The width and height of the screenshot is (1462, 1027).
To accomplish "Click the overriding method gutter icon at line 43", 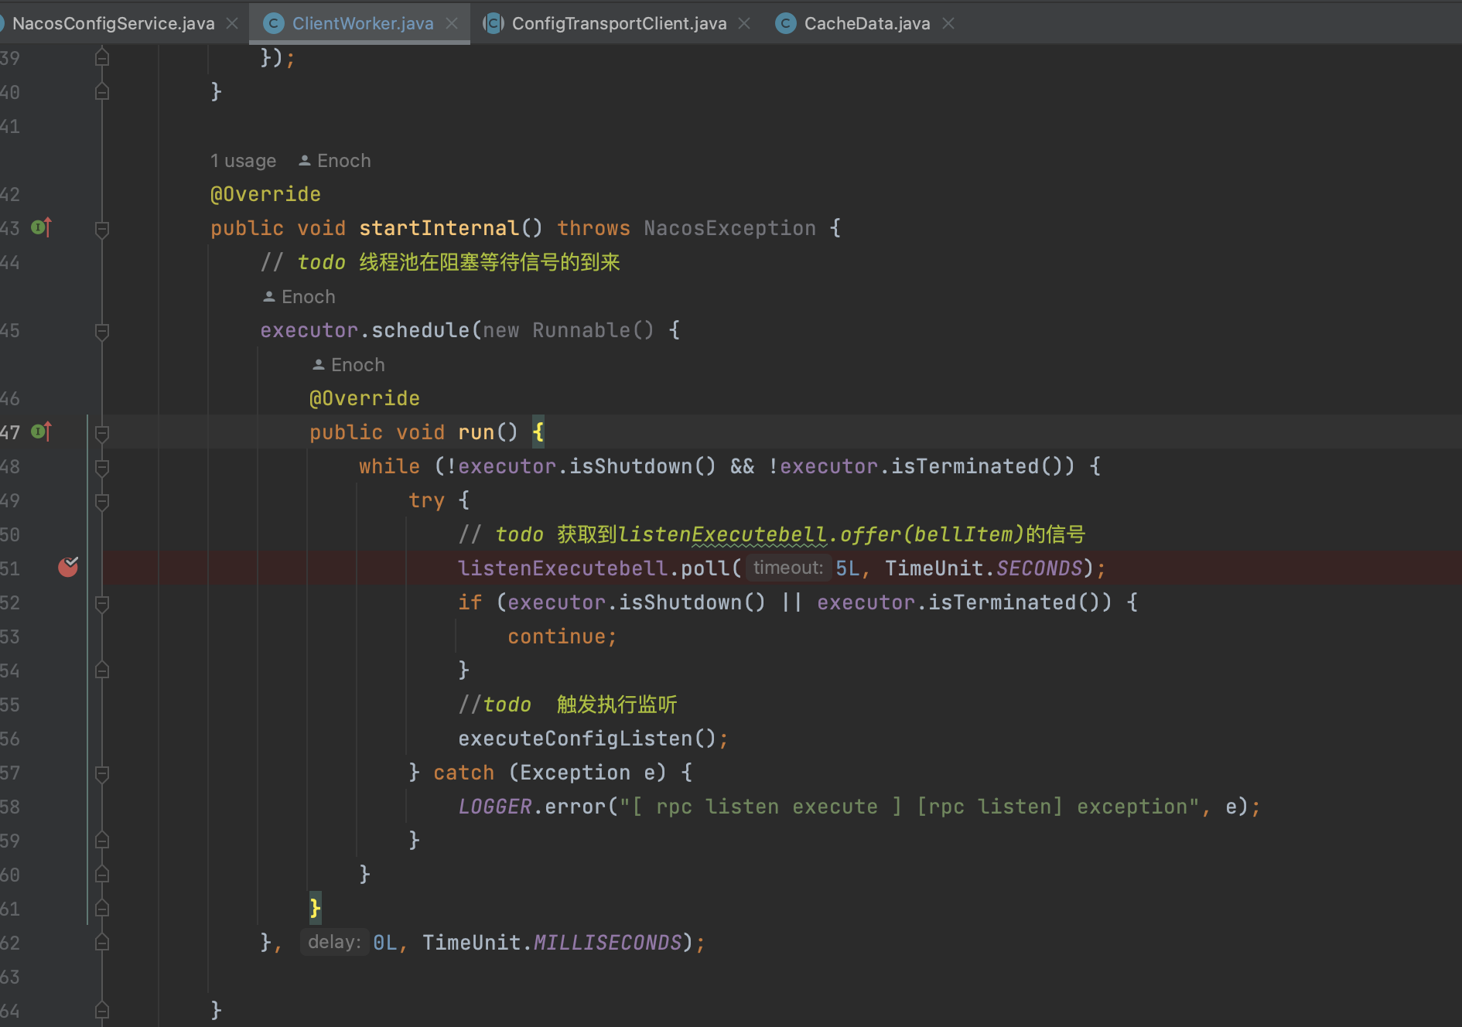I will pos(41,227).
